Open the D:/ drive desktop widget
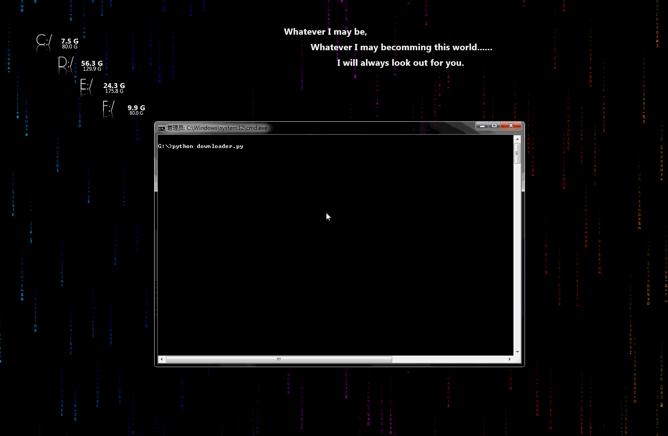668x436 pixels. [x=80, y=65]
